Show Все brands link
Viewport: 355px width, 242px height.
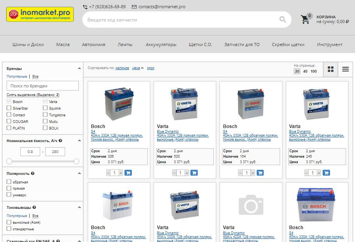[35, 77]
